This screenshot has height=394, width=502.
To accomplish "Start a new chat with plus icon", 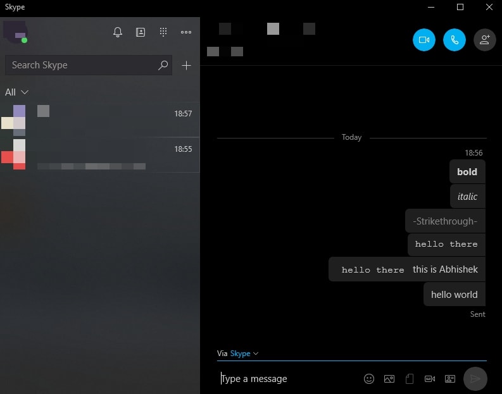I will pos(186,66).
